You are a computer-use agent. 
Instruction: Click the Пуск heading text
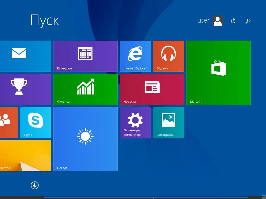point(45,20)
